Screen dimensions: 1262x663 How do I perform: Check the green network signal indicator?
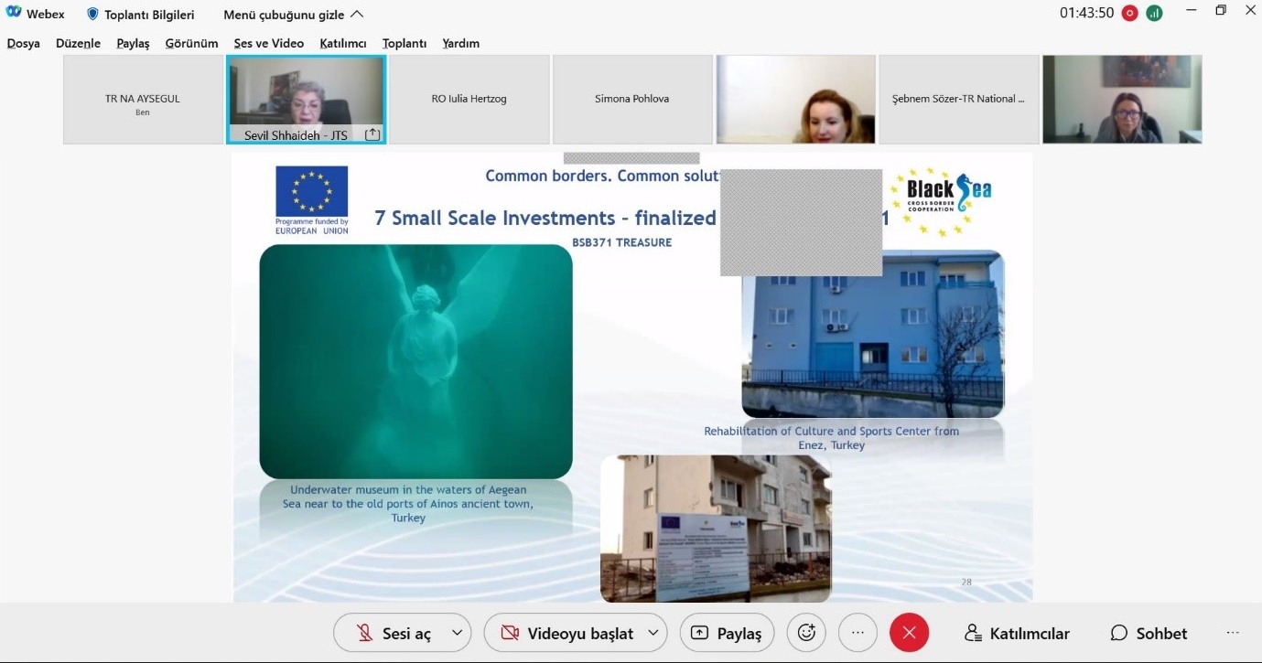(x=1154, y=14)
